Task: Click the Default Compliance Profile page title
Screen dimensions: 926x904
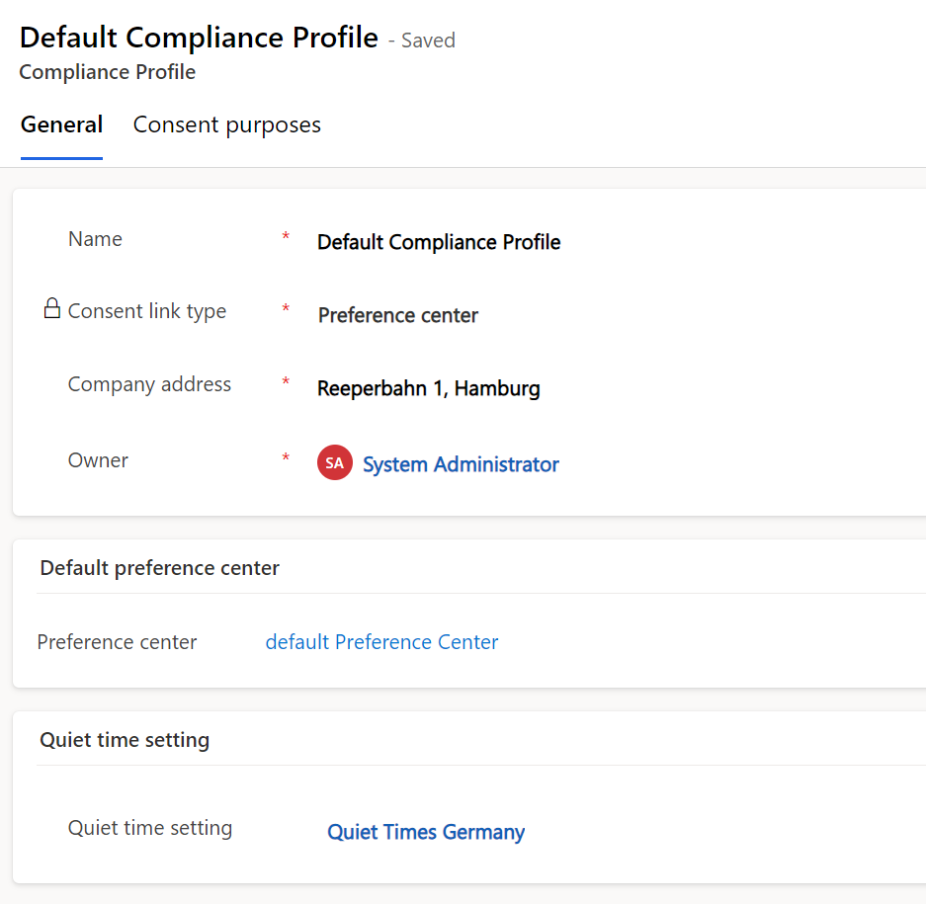Action: click(x=199, y=37)
